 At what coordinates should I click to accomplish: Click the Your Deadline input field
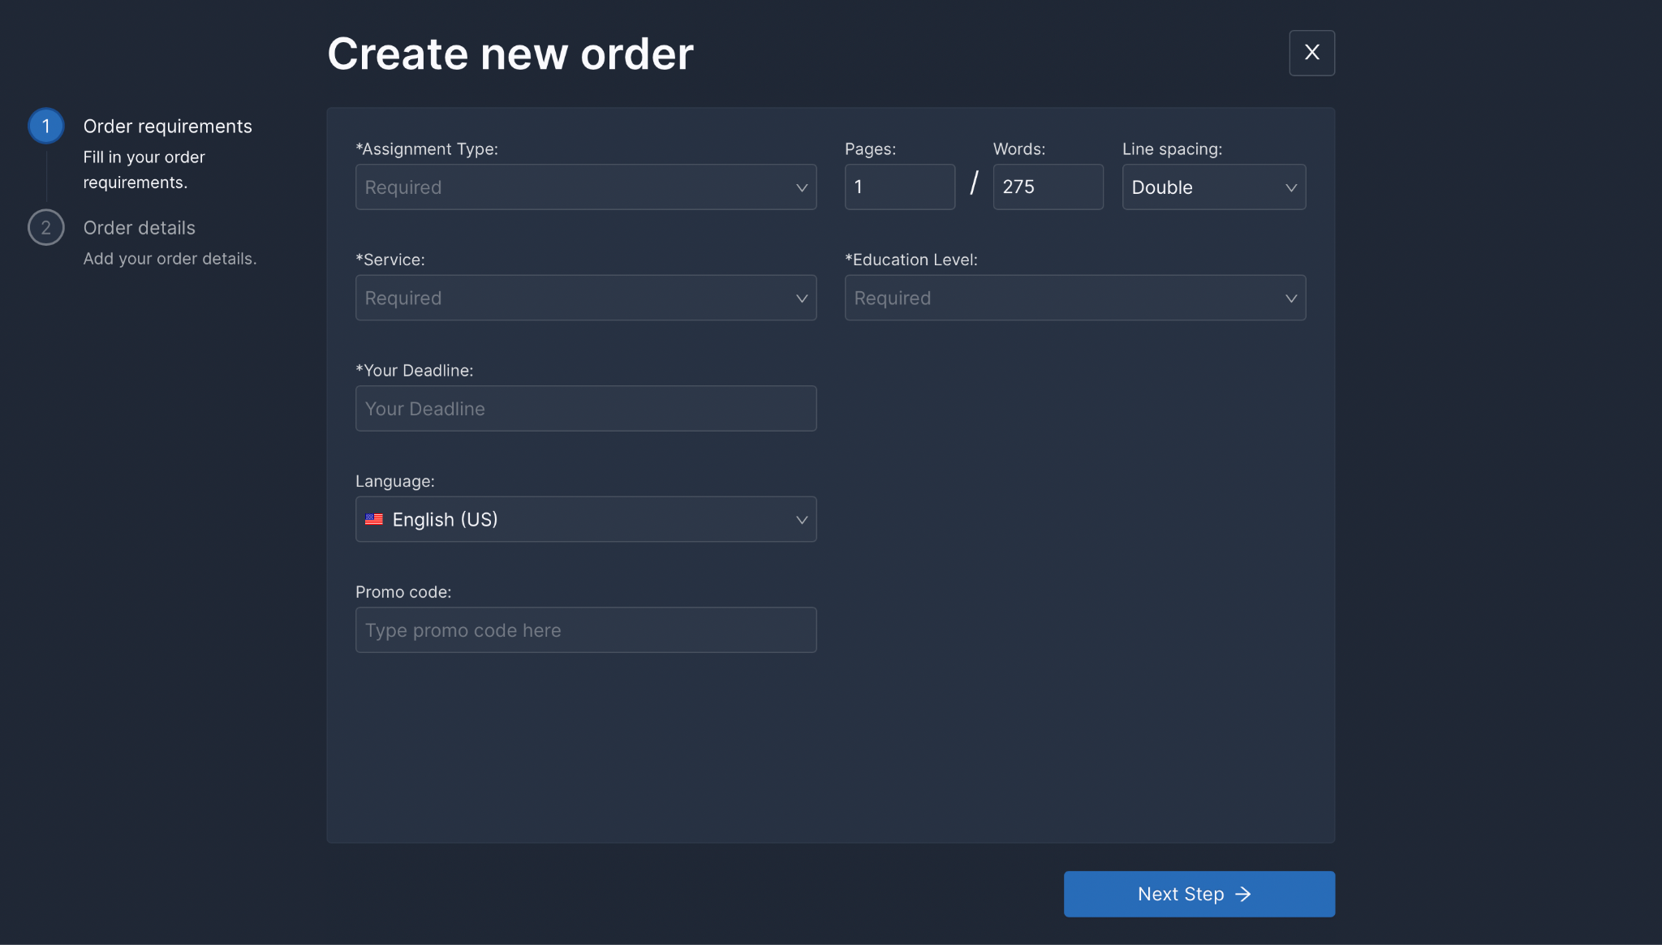(585, 409)
